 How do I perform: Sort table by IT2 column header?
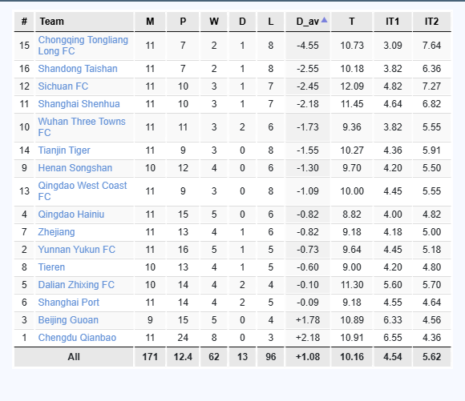pyautogui.click(x=432, y=22)
